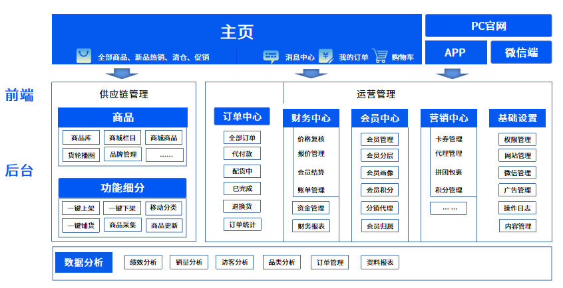Open the 操作日志 box
The height and width of the screenshot is (288, 563).
517,208
